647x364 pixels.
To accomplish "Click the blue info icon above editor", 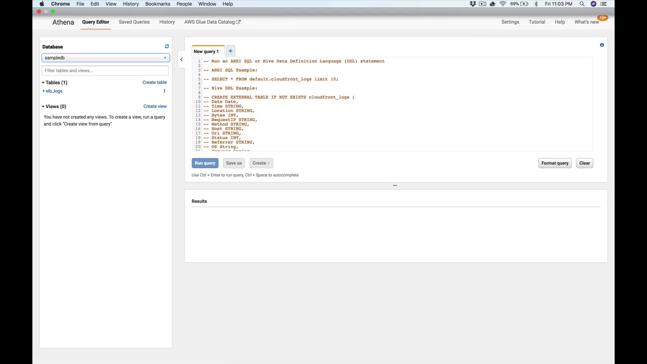I will 602,45.
